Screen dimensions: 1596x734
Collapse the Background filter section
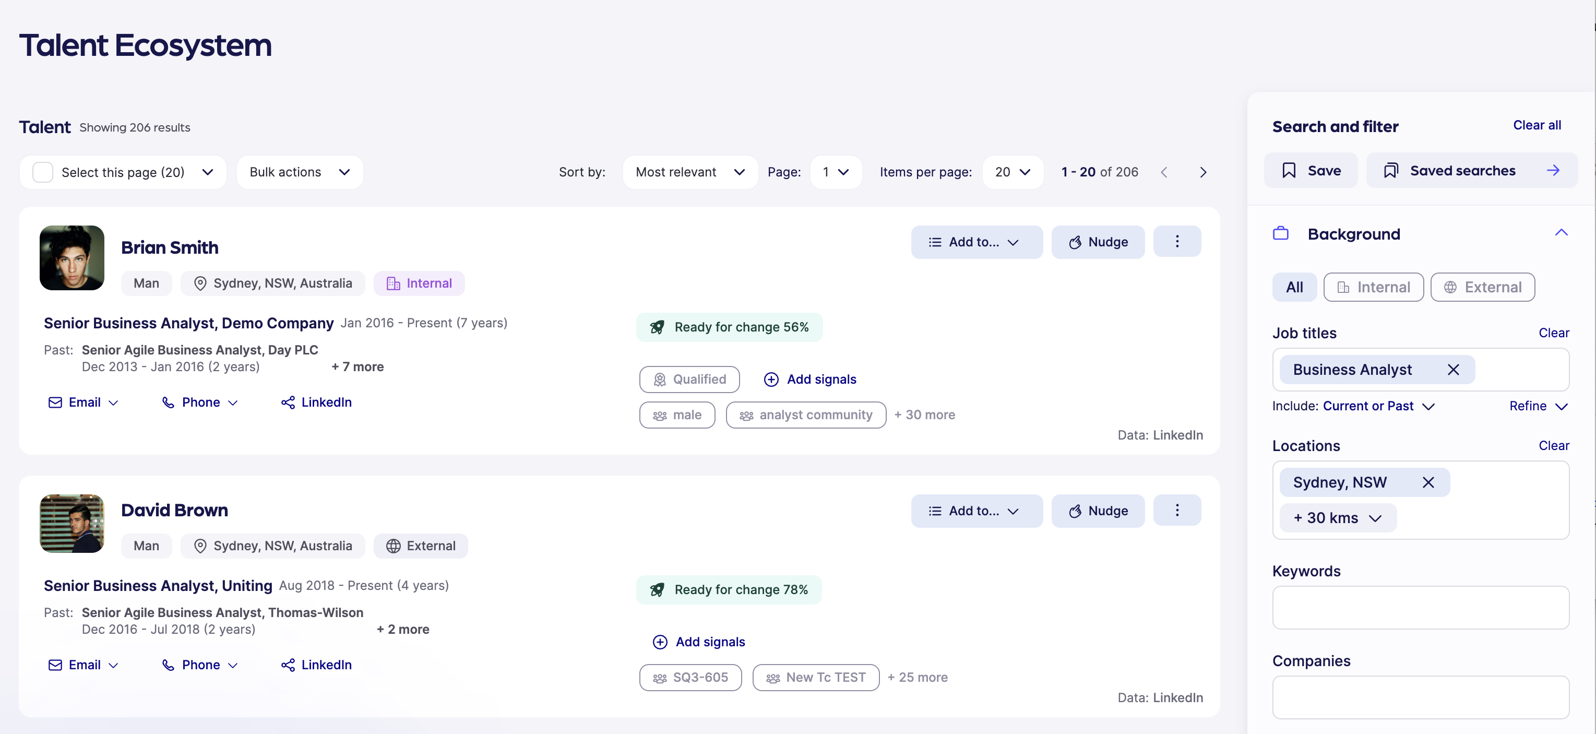point(1561,233)
